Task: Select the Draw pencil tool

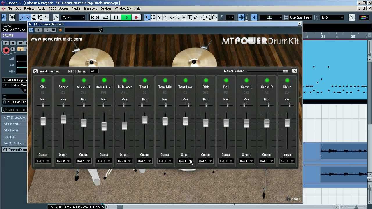Action: click(196, 17)
